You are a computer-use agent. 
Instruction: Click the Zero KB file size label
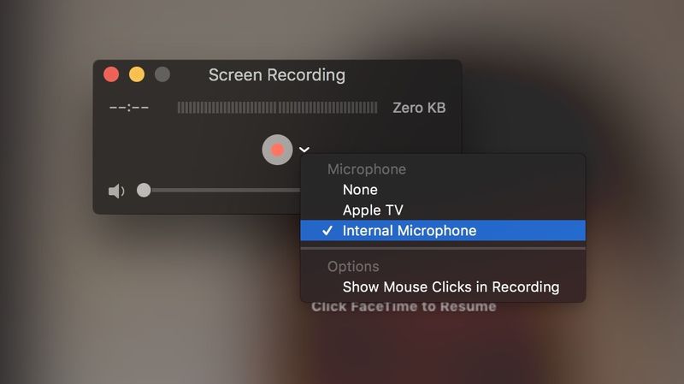tap(419, 108)
